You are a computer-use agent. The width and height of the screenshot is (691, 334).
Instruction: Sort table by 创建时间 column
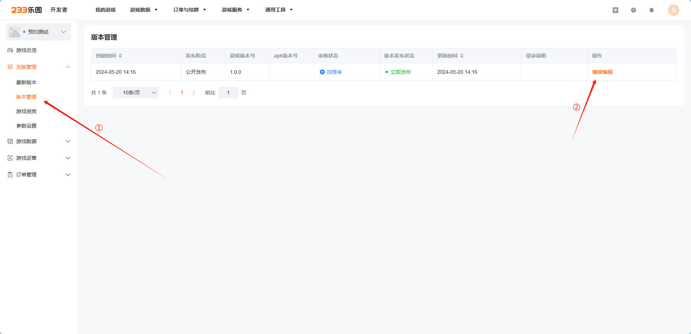pos(120,56)
